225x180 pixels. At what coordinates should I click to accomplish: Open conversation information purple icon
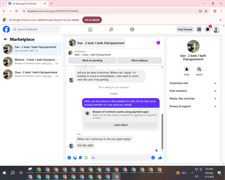tap(158, 43)
